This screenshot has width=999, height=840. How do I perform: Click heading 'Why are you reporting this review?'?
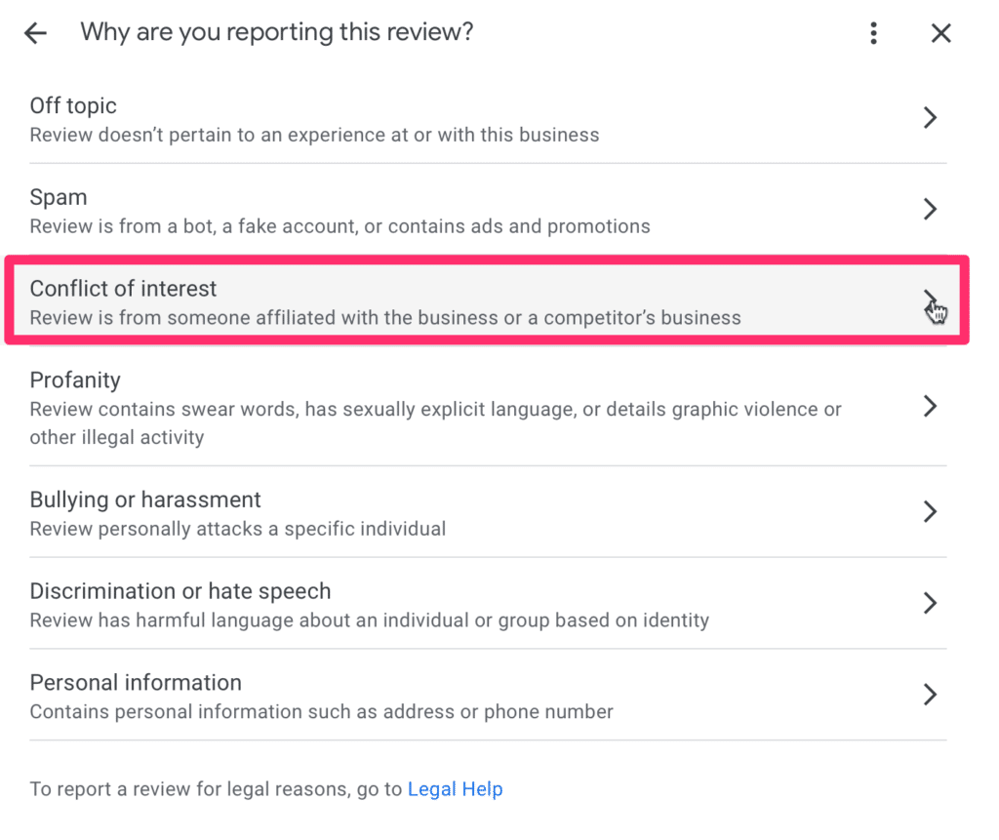[x=276, y=32]
